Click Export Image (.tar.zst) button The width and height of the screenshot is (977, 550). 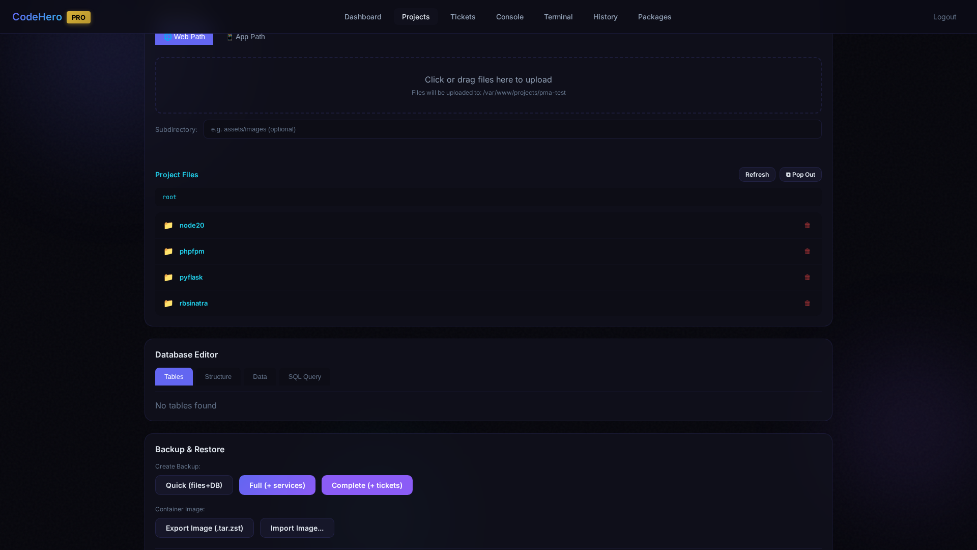point(204,528)
